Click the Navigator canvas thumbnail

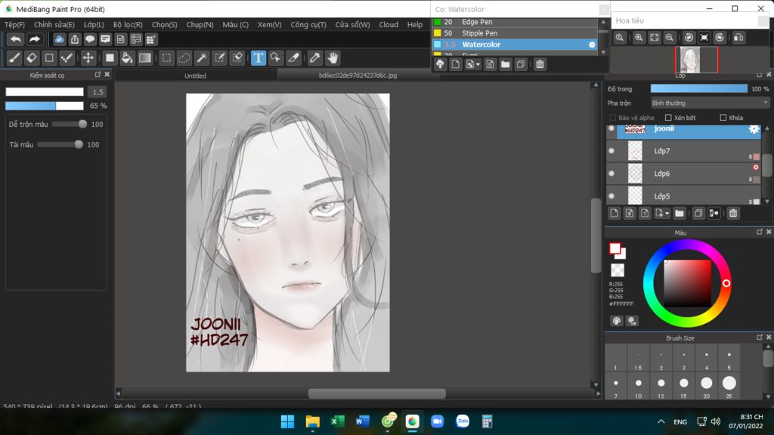696,60
